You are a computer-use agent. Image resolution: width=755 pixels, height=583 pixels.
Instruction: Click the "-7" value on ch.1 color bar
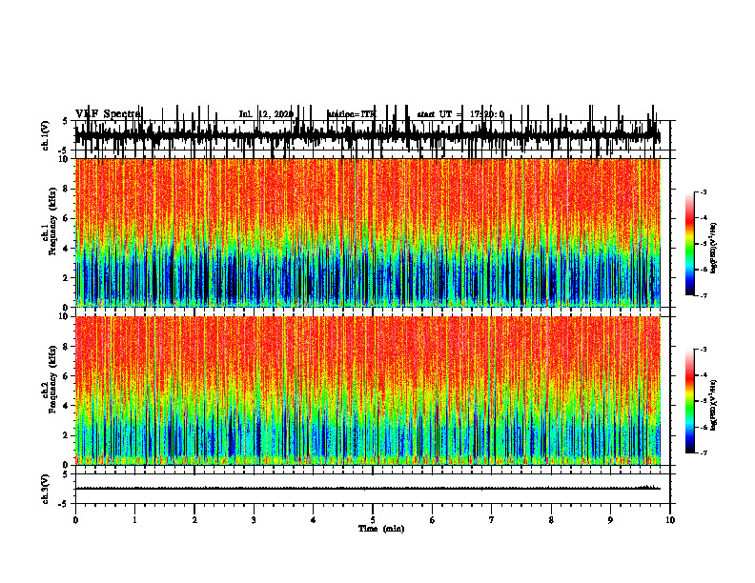click(x=704, y=295)
